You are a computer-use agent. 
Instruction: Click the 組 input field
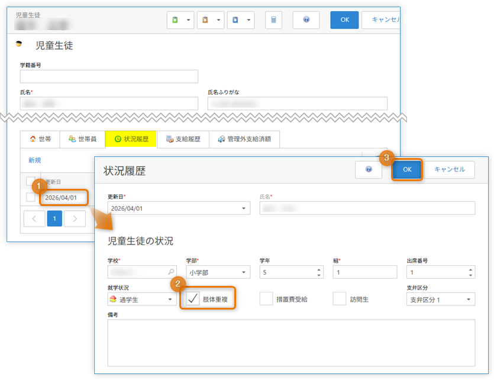pos(365,272)
